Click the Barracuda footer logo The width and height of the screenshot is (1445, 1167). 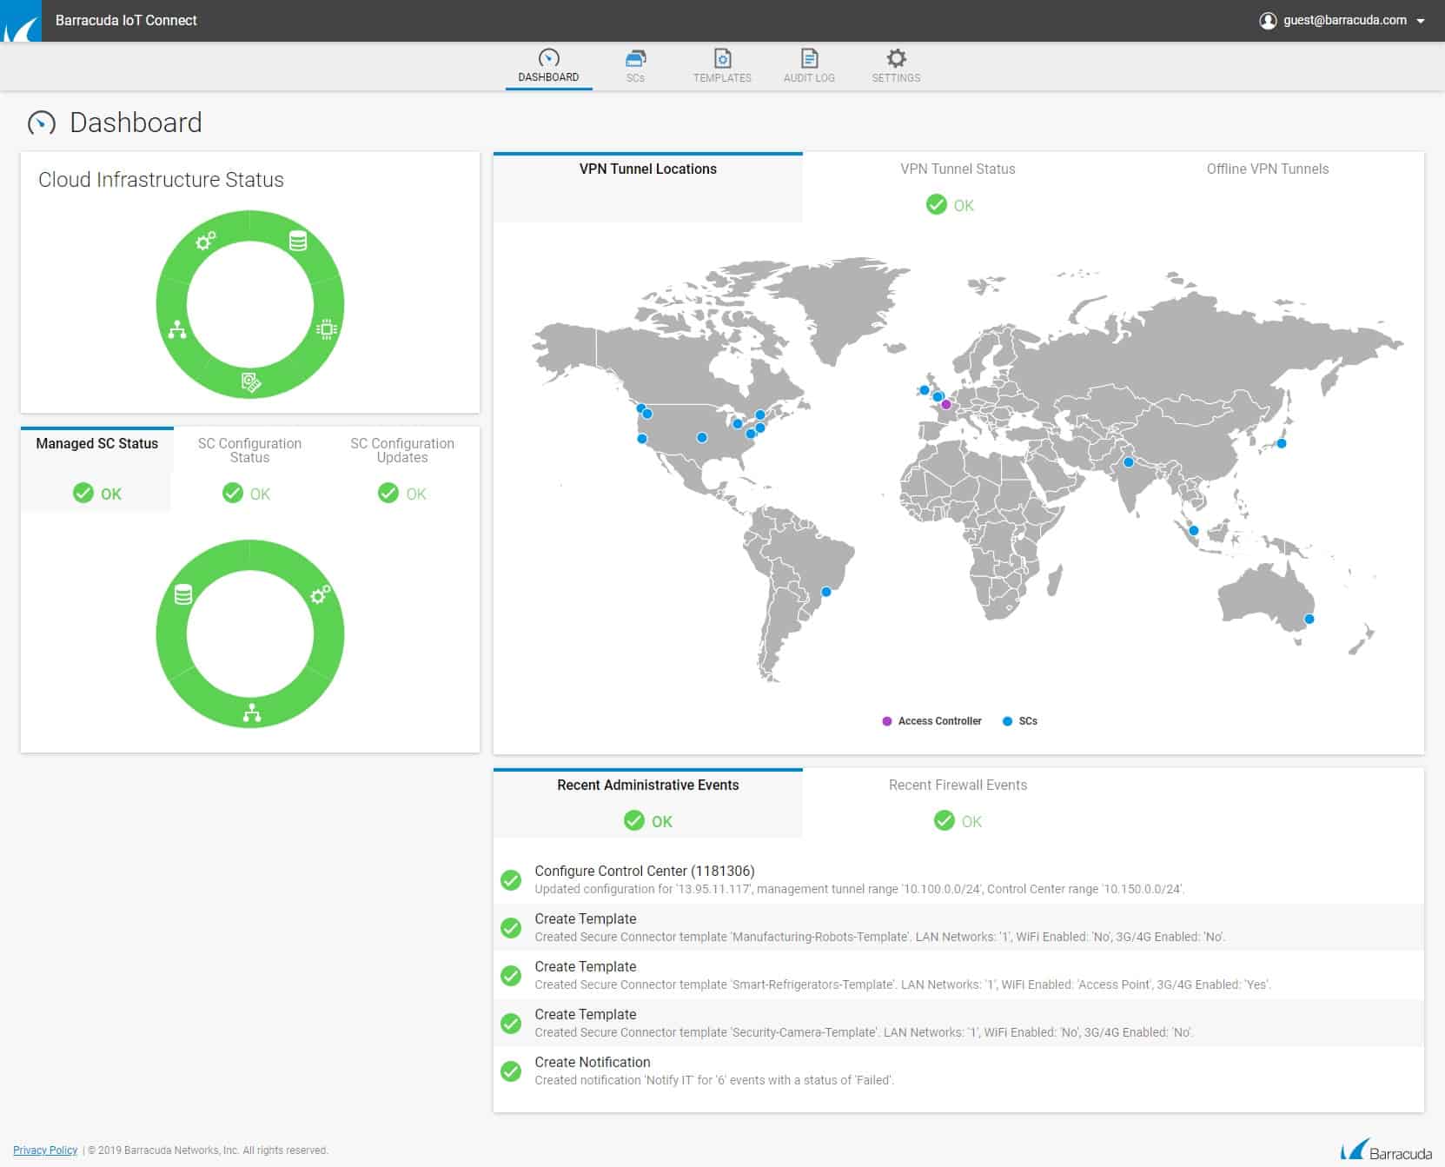click(x=1386, y=1150)
